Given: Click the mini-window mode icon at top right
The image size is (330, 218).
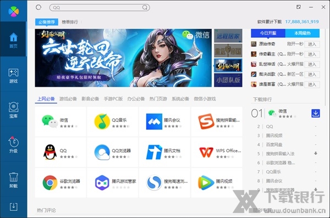Looking at the screenshot, I should (299, 7).
